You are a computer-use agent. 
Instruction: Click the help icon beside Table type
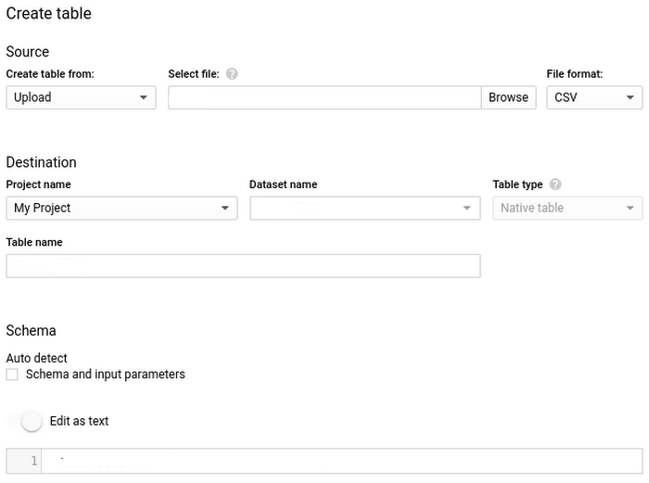click(x=555, y=184)
